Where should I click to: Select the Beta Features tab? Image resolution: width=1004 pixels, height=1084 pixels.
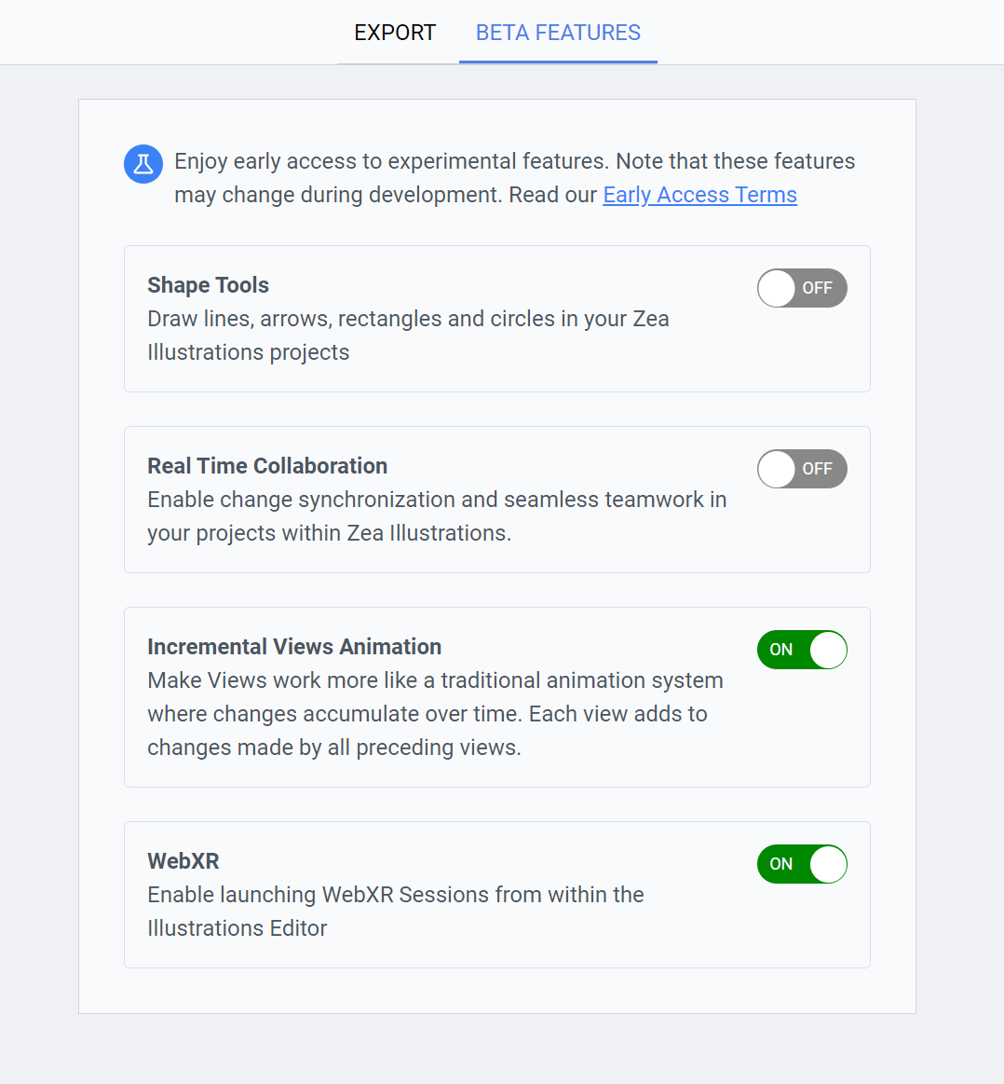pos(558,33)
